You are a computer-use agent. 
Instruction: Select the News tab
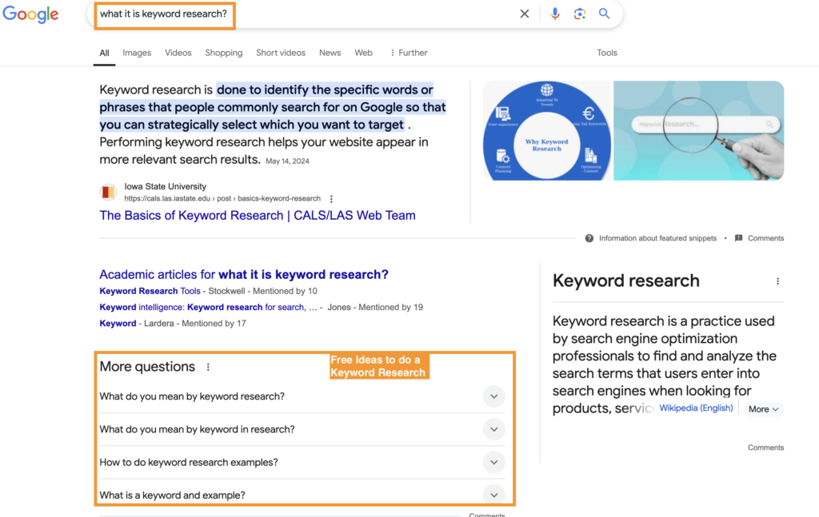(x=330, y=53)
